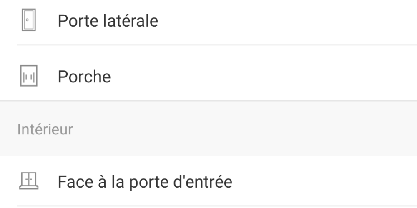
Task: Click the Intérieur section header
Action: click(45, 129)
